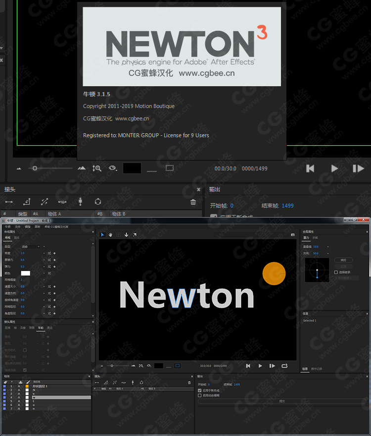The image size is (371, 436).
Task: Randomize the 密度 value with shuffle icon
Action: (49, 253)
